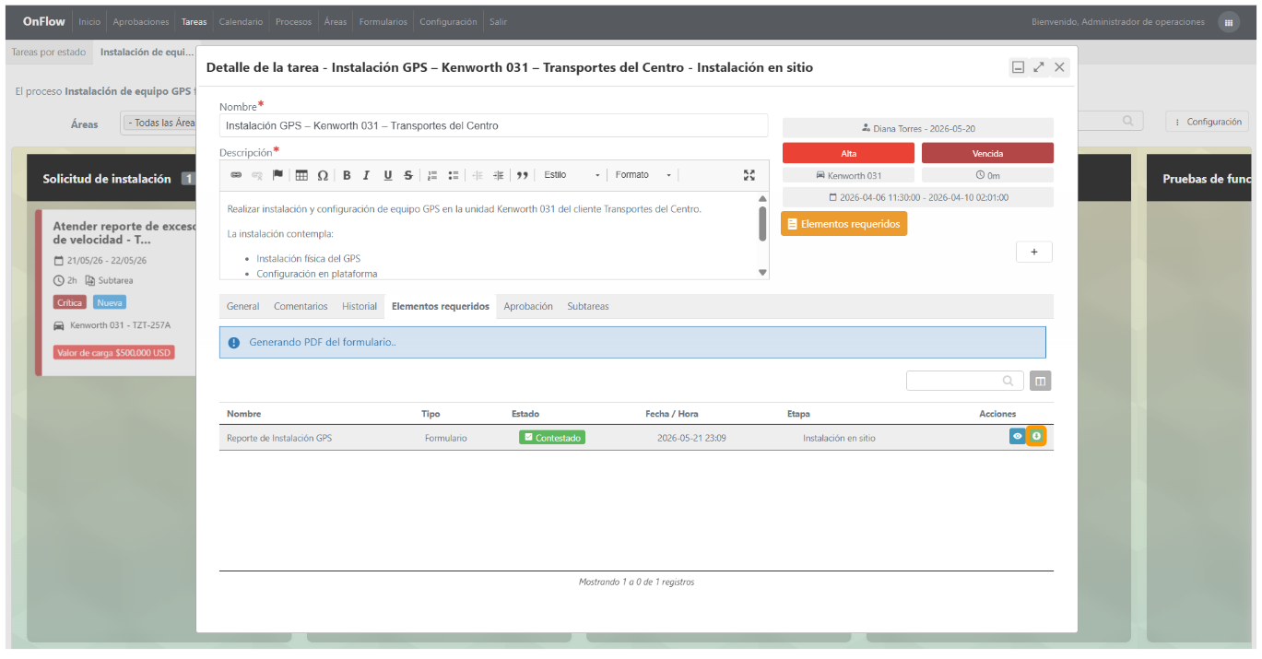Insert a table using the table icon
This screenshot has height=659, width=1262.
[301, 175]
